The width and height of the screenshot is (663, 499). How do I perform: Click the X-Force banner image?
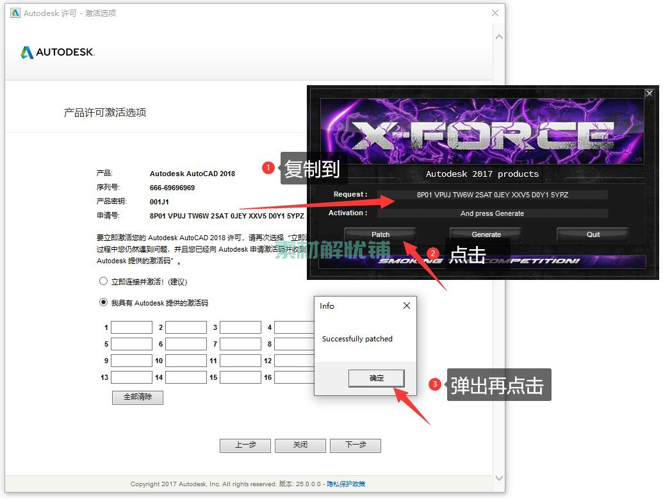coord(482,131)
